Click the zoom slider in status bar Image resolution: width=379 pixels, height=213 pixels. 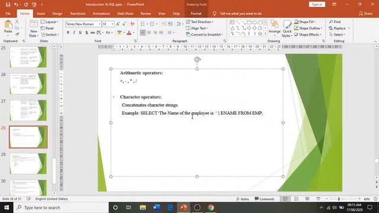(x=339, y=199)
